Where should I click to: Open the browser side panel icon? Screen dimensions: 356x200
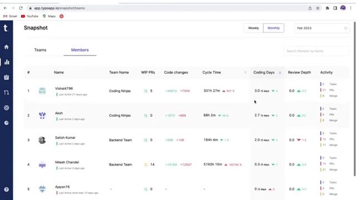[335, 8]
